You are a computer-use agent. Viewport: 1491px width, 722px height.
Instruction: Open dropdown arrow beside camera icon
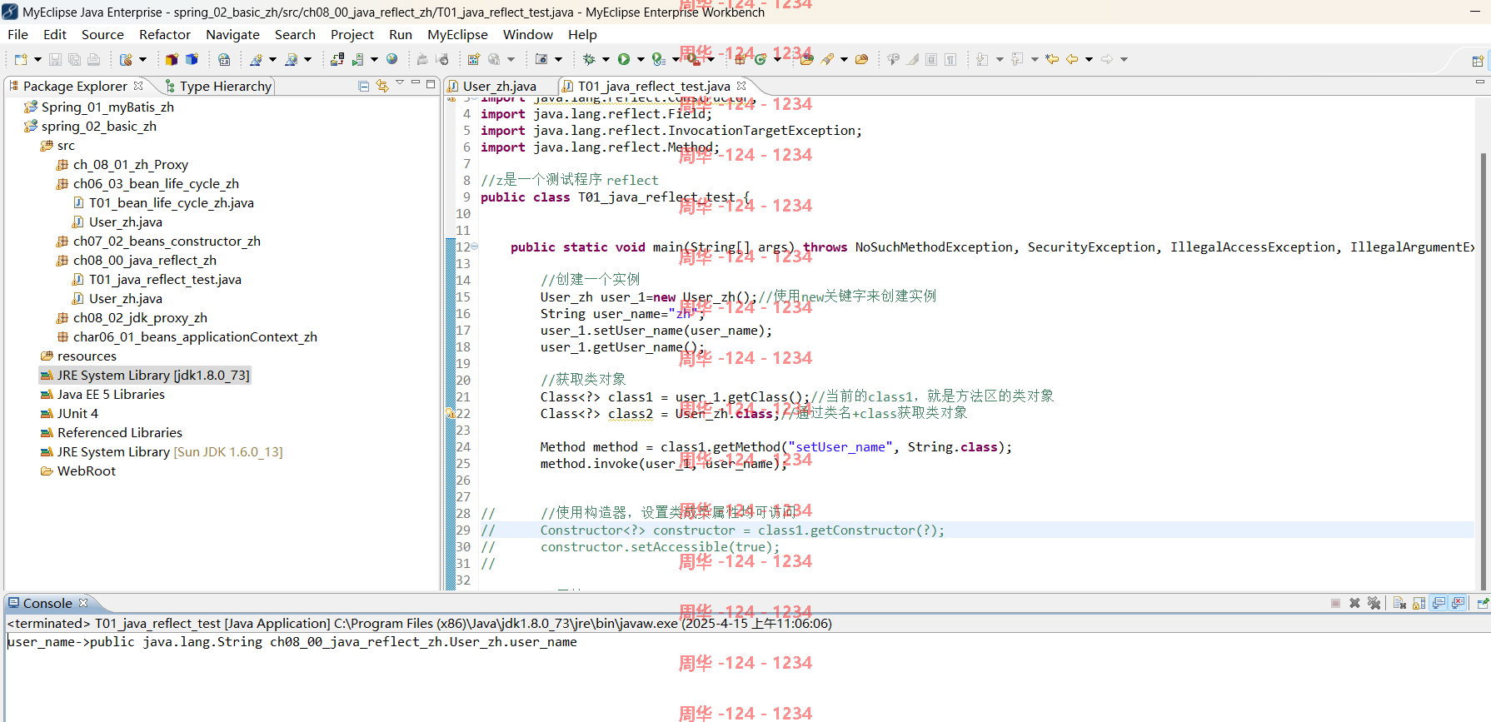[558, 59]
